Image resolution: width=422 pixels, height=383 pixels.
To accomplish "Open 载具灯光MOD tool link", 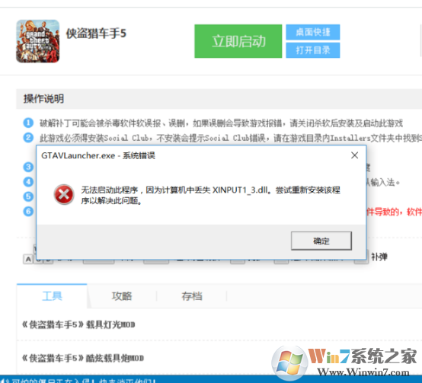I will [78, 324].
